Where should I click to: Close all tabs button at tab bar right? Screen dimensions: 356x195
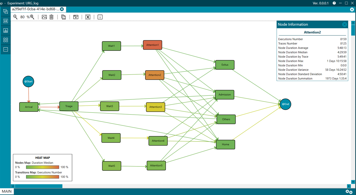click(x=352, y=9)
